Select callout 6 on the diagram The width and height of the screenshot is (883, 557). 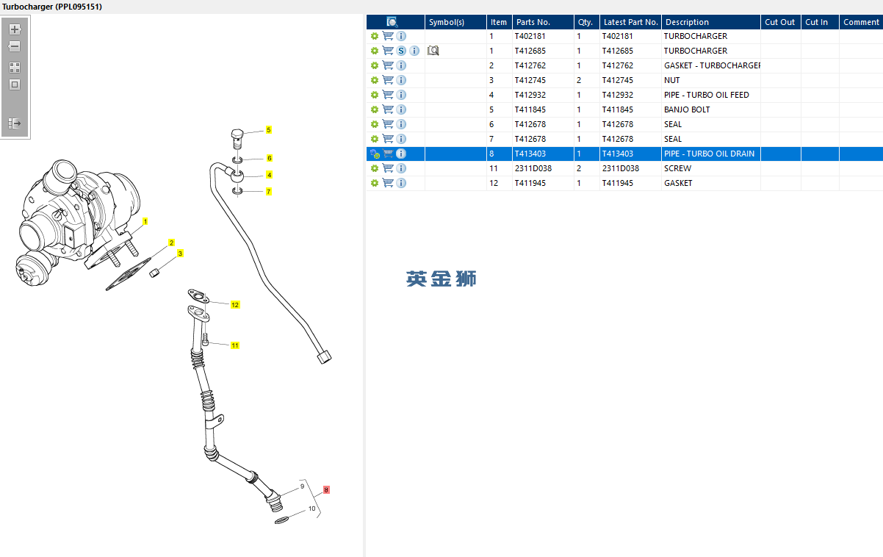270,158
